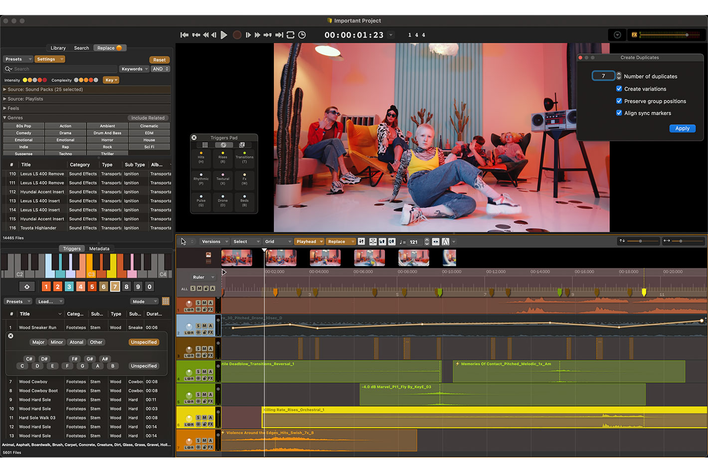
Task: Mute track 4 with its M button
Action: (204, 372)
